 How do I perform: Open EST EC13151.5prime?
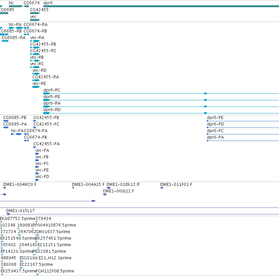click(54, 245)
